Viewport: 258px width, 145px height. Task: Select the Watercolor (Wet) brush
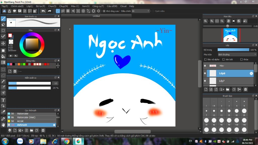31,117
